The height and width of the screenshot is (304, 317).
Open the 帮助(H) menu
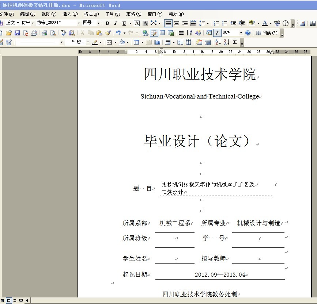click(176, 14)
